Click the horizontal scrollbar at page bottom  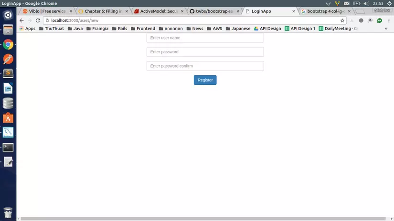pos(203,219)
